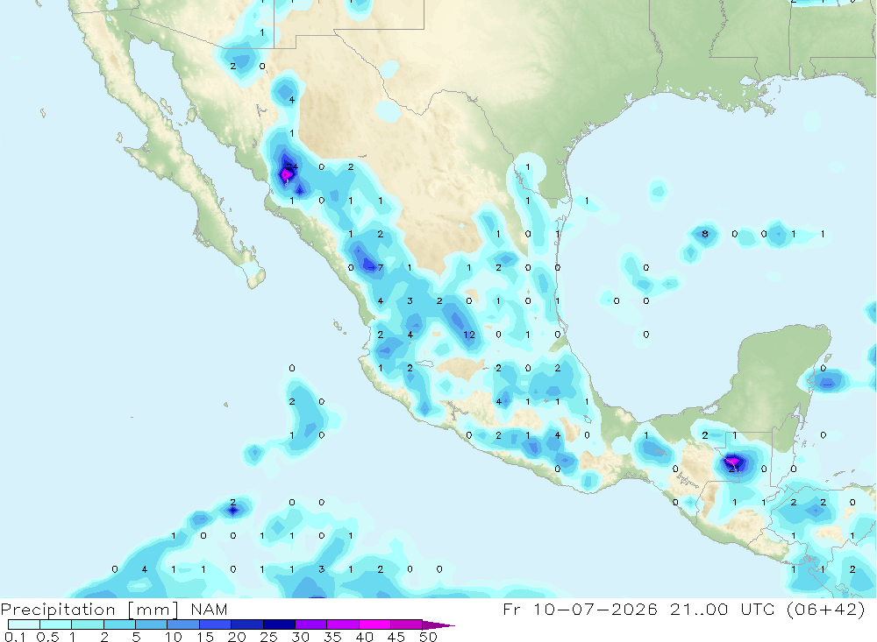Screen dimensions: 877x642
Task: Click the 25–30 mm legend swatch
Action: click(x=279, y=624)
